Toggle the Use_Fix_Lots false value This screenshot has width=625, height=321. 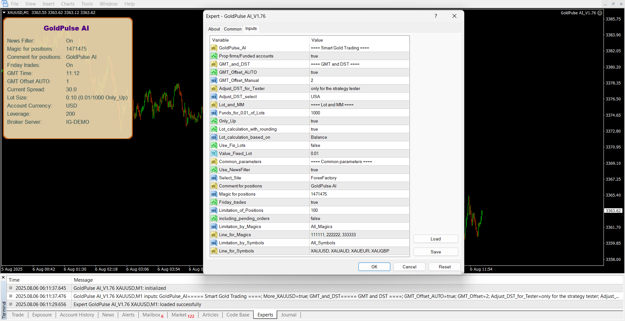coord(358,146)
